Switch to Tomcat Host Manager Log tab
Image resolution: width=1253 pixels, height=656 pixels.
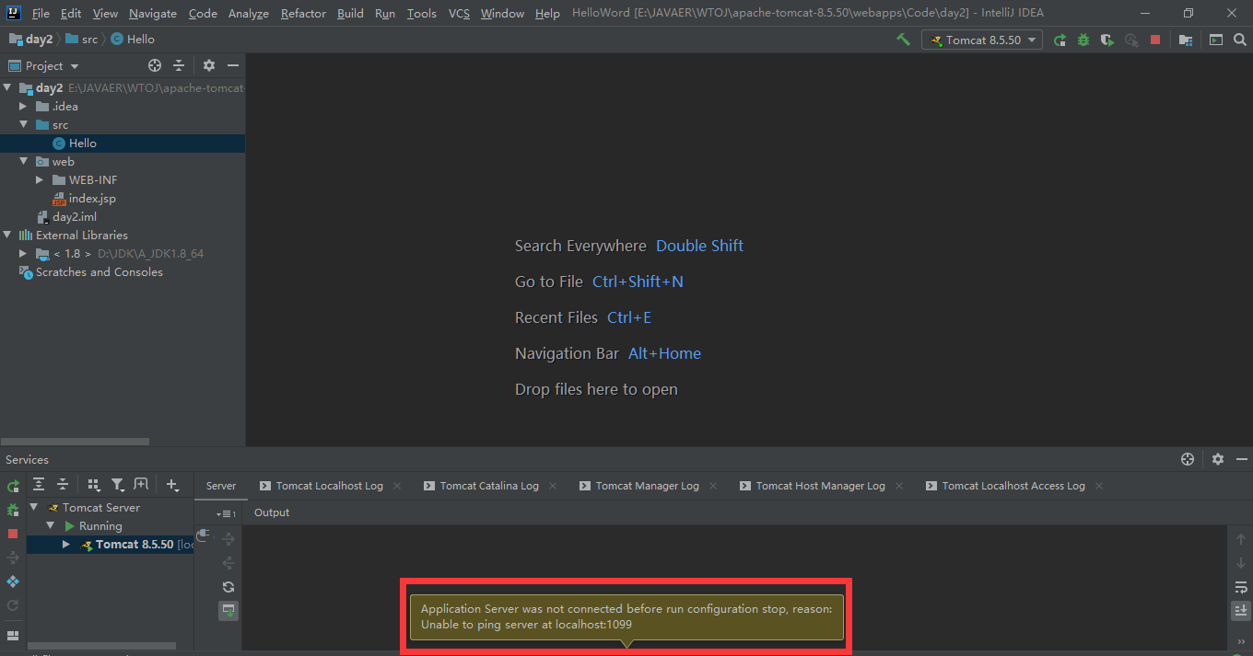820,486
